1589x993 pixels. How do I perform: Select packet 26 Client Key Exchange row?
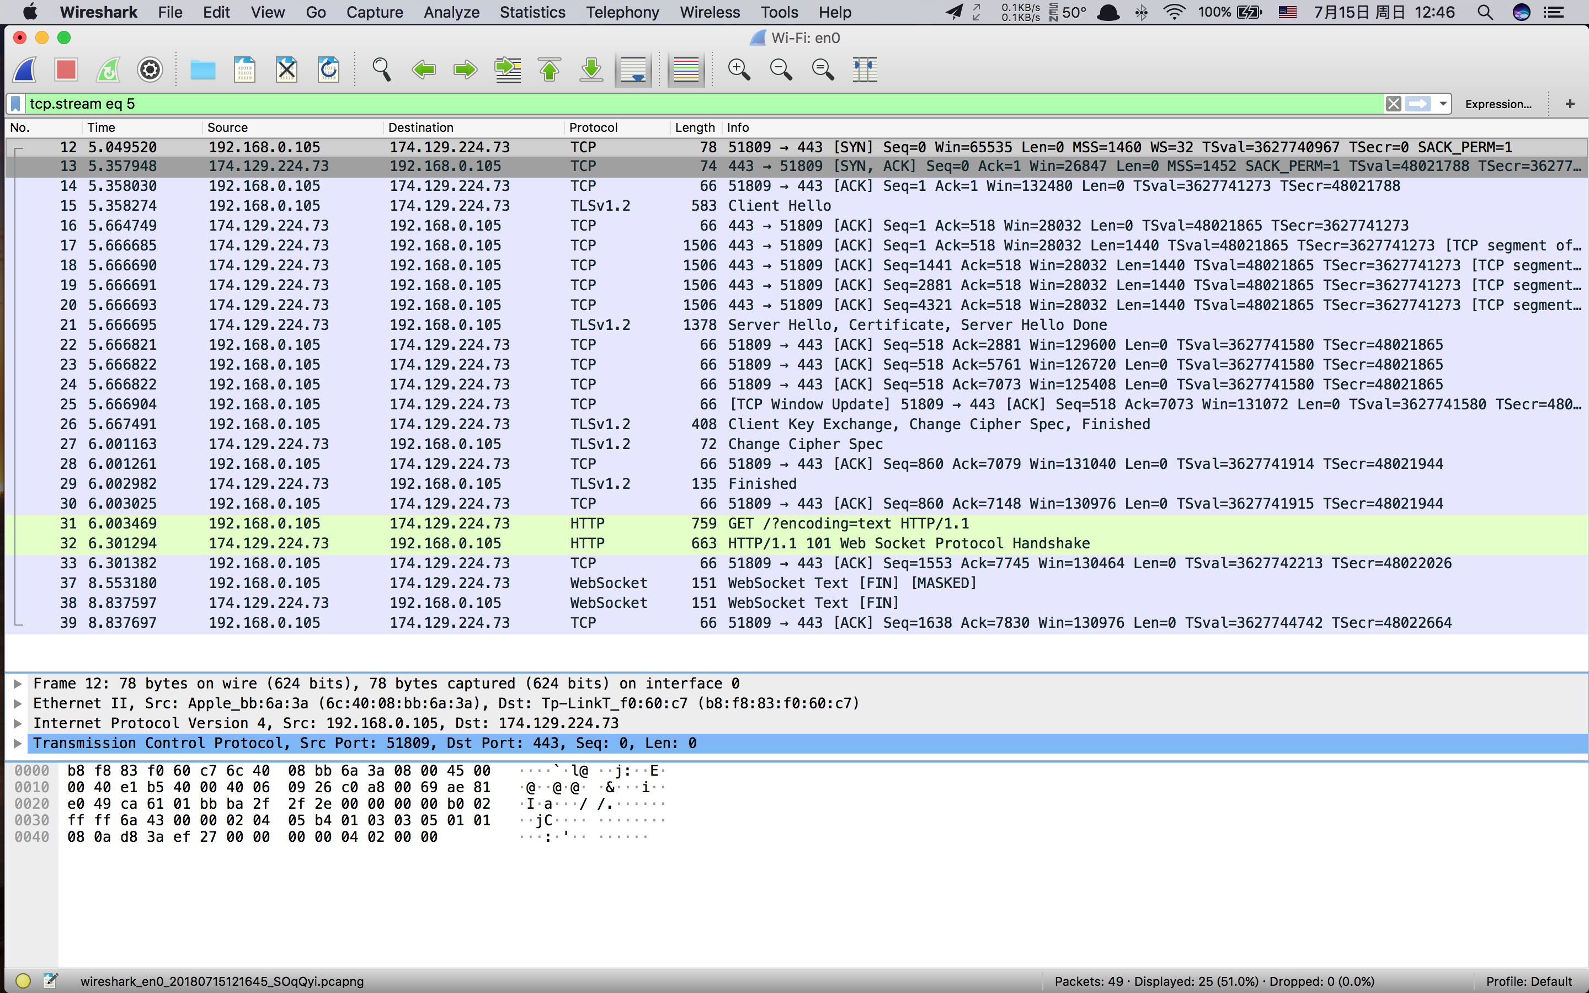coord(796,424)
